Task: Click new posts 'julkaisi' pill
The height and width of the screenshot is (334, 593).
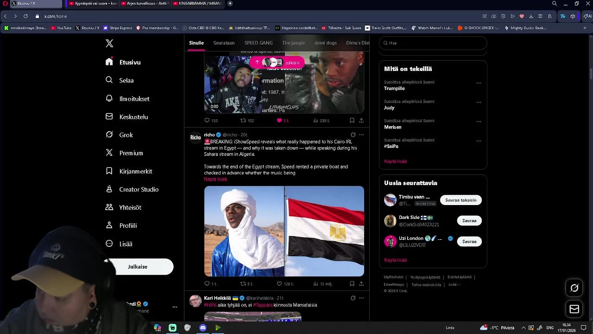Action: [277, 62]
